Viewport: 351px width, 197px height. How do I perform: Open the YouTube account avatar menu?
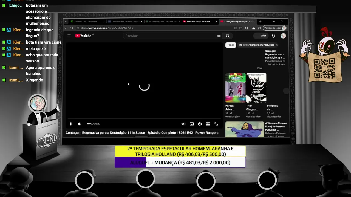click(283, 36)
